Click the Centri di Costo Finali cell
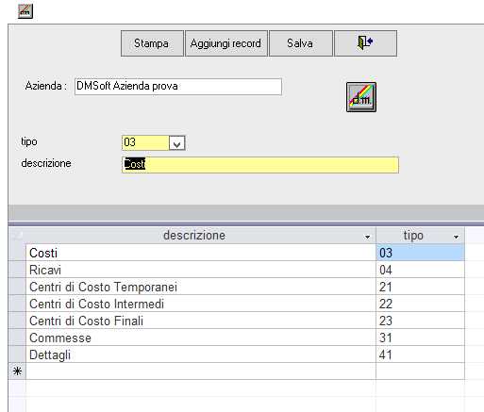This screenshot has height=412, width=484. click(x=201, y=321)
